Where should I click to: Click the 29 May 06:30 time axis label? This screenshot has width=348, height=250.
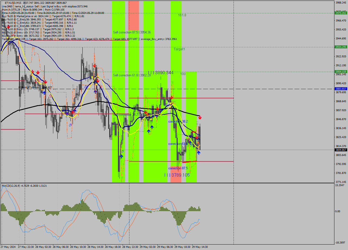(x=165, y=247)
